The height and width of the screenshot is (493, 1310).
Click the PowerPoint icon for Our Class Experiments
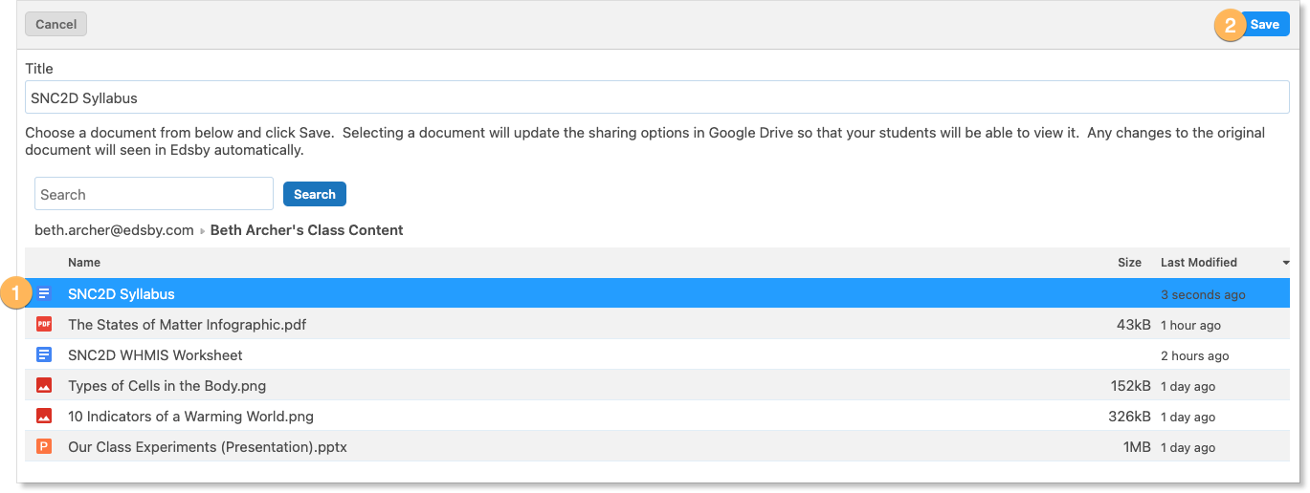tap(44, 446)
